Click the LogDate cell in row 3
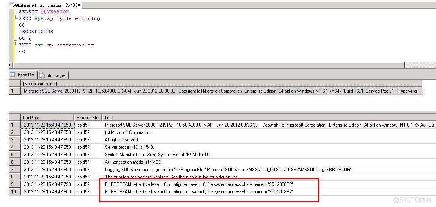The width and height of the screenshot is (436, 207). tap(48, 140)
